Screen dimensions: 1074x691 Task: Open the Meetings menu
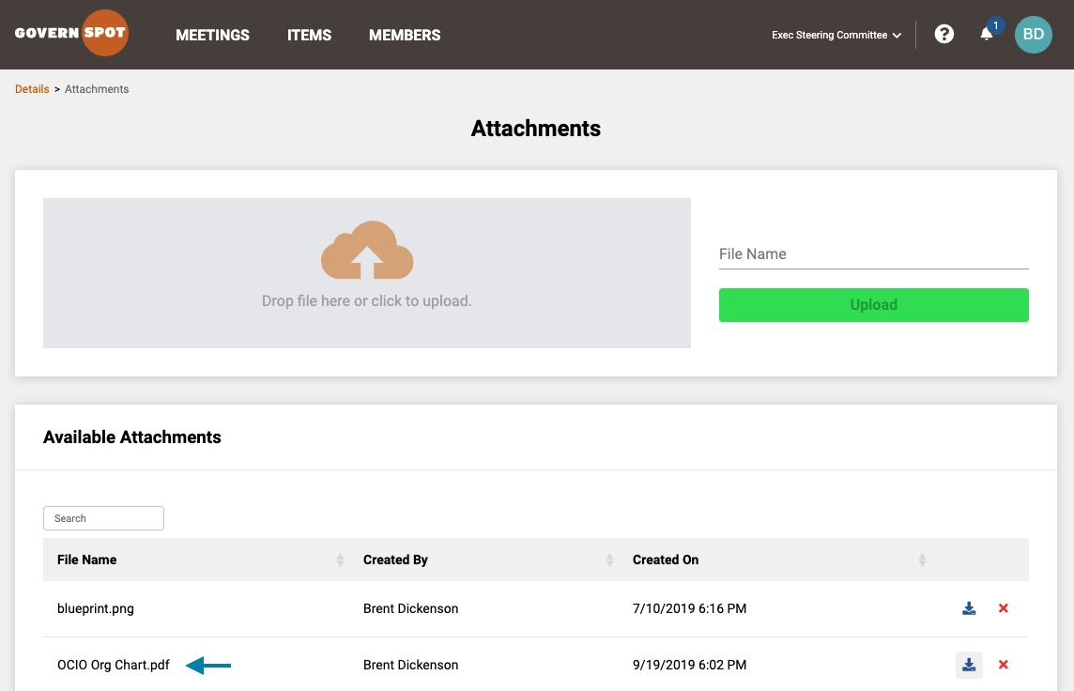point(212,35)
